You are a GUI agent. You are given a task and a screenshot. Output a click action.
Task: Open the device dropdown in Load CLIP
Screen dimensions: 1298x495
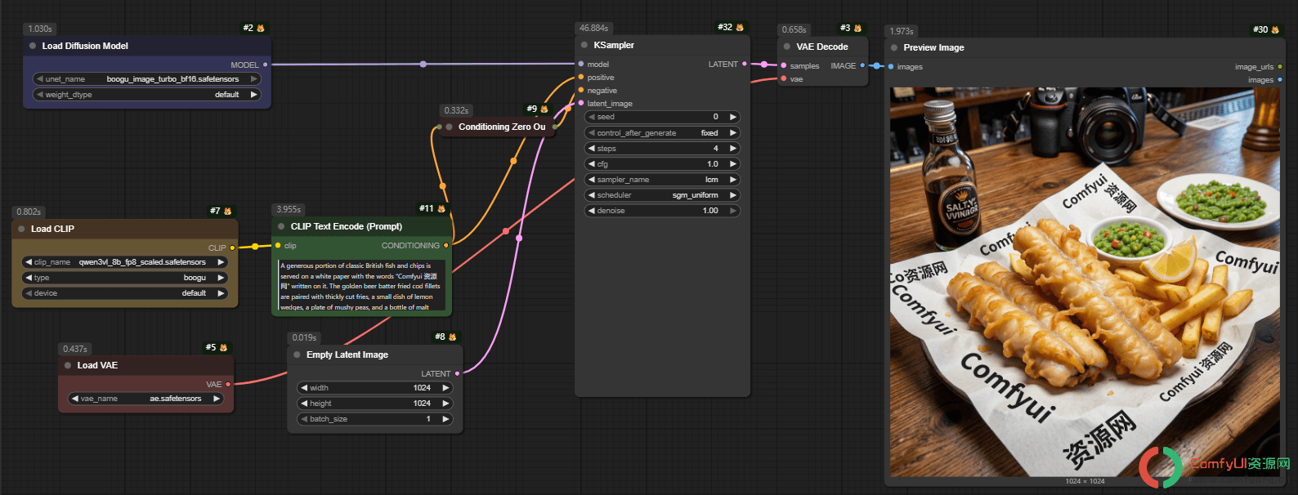125,293
